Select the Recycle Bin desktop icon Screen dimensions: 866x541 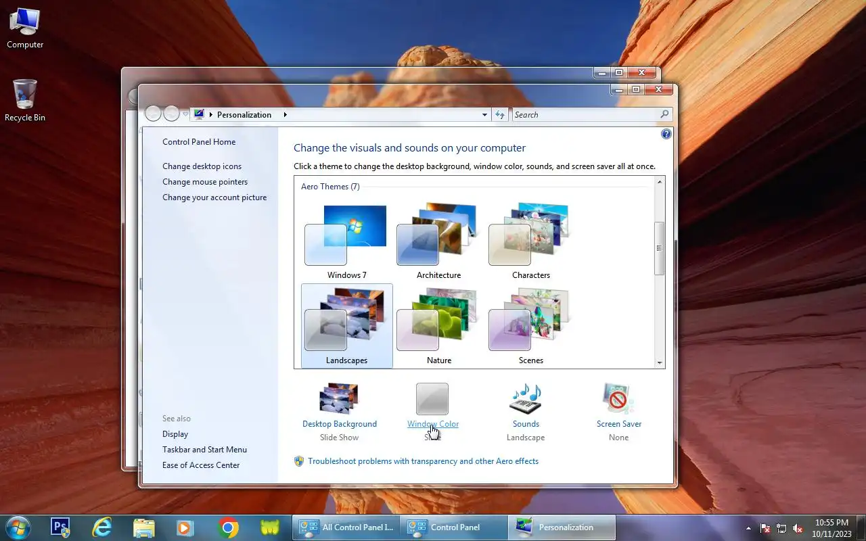25,100
